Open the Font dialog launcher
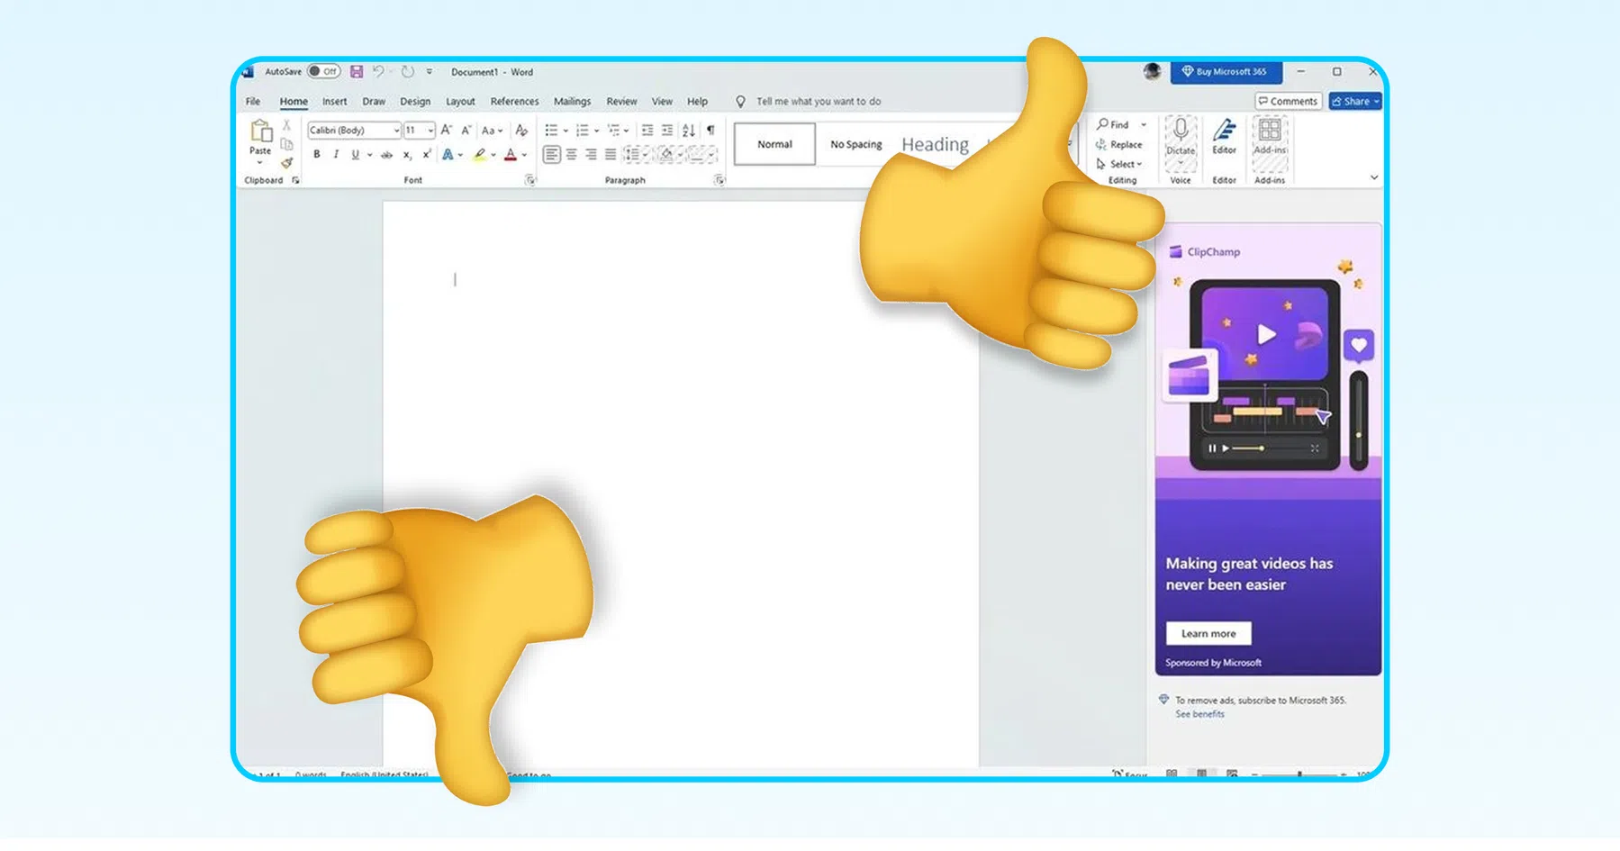Viewport: 1620px width, 851px height. pos(530,180)
